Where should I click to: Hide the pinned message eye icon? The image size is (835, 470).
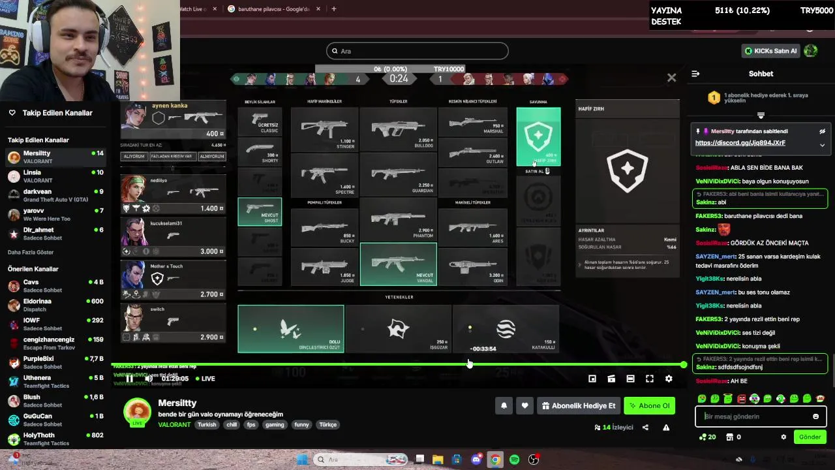pyautogui.click(x=822, y=131)
